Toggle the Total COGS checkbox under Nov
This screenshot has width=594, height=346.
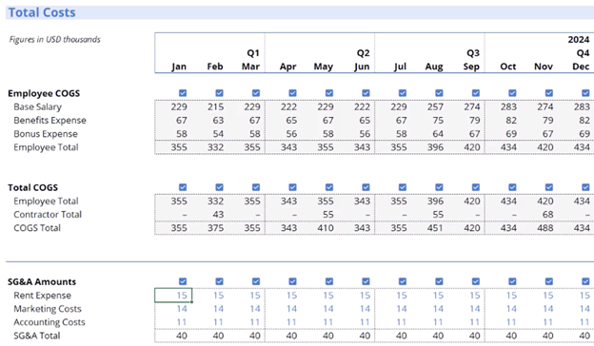549,187
